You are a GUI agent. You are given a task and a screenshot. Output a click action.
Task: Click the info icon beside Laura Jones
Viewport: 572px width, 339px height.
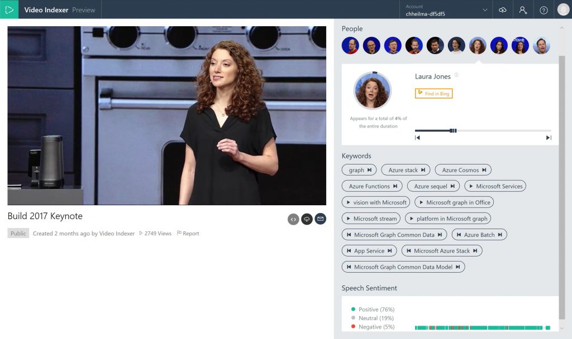click(456, 75)
